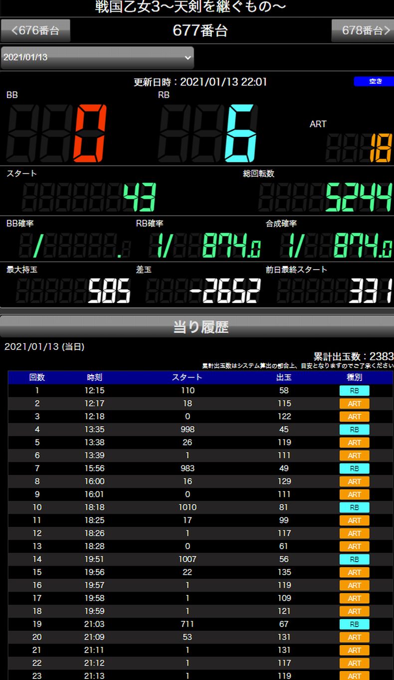394x680 pixels.
Task: Click start value 1007 in row 14
Action: click(x=188, y=559)
